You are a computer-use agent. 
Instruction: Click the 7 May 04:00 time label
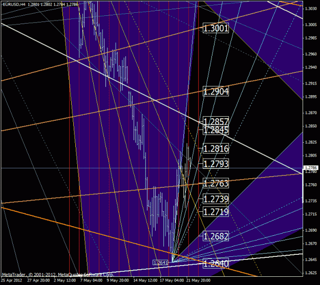(x=91, y=280)
